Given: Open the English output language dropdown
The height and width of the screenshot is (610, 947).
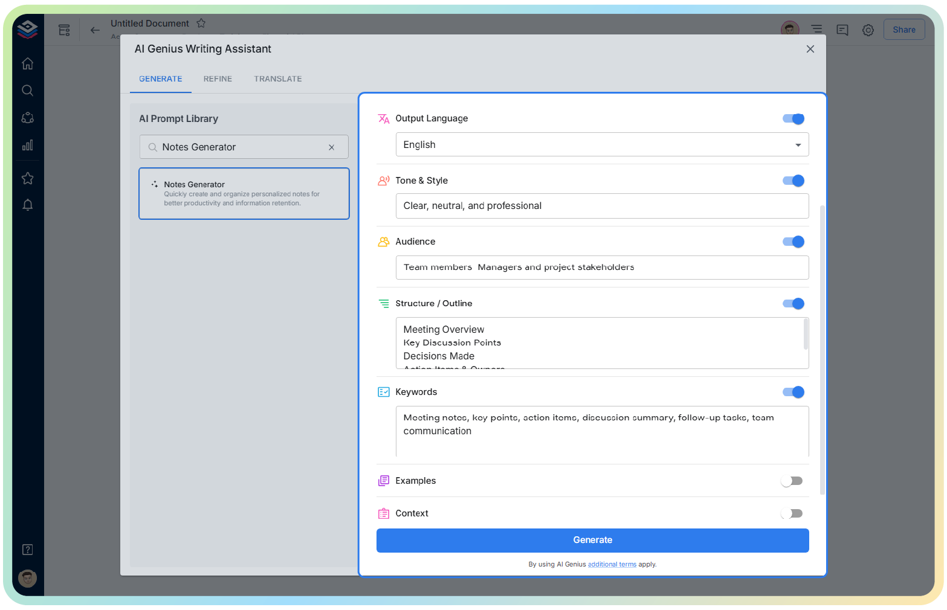Looking at the screenshot, I should point(798,144).
